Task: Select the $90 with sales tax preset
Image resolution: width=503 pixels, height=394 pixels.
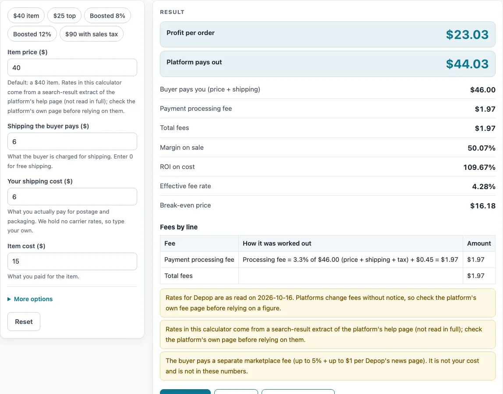Action: tap(92, 34)
